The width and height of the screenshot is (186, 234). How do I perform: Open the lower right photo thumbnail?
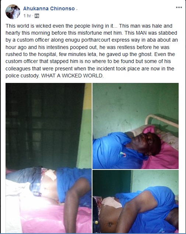point(136,202)
